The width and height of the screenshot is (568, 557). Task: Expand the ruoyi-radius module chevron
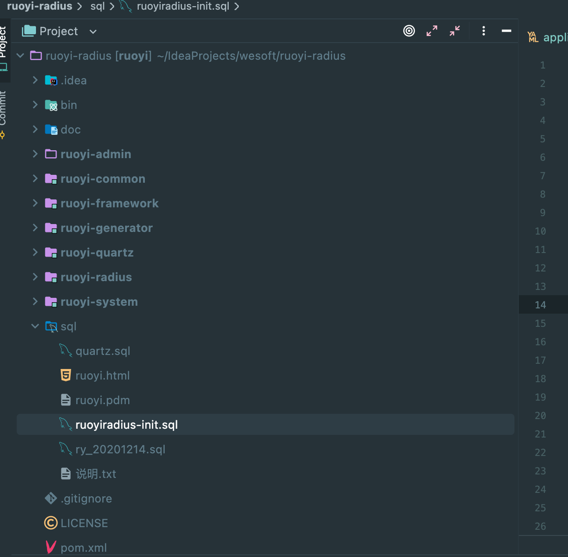click(x=35, y=277)
